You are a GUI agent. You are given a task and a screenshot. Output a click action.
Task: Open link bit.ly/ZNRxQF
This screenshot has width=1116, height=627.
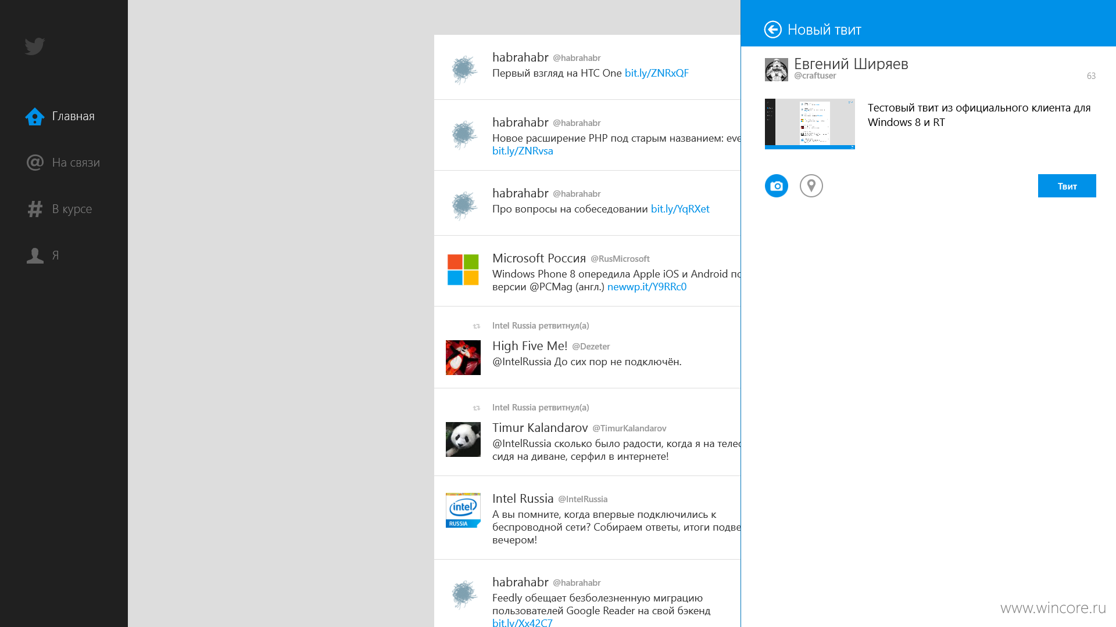click(657, 73)
